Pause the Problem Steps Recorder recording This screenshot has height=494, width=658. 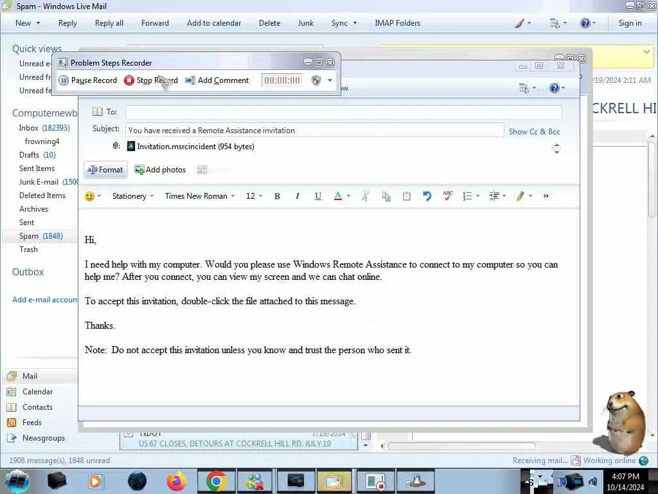click(x=87, y=80)
